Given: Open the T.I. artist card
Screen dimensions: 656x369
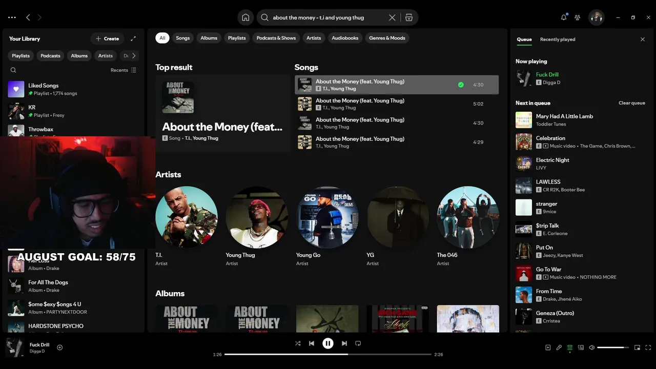Looking at the screenshot, I should 187,226.
